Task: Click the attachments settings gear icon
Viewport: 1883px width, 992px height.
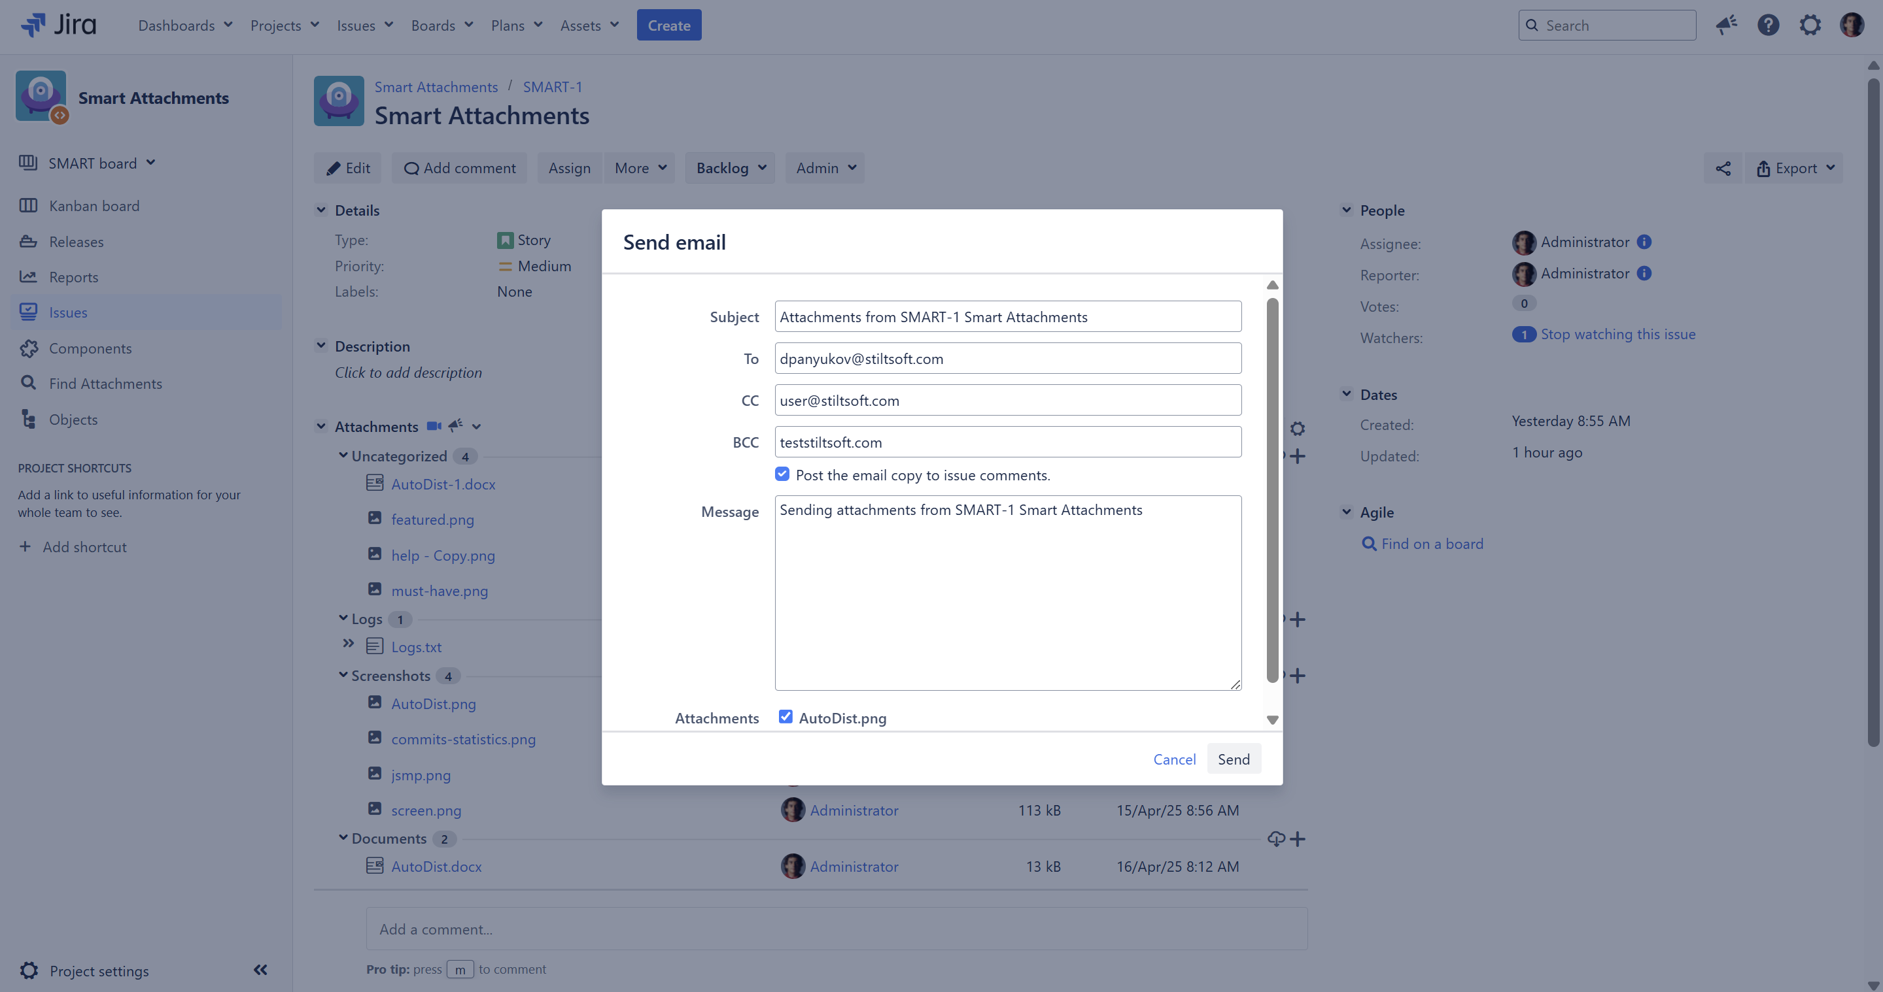Action: tap(1298, 428)
